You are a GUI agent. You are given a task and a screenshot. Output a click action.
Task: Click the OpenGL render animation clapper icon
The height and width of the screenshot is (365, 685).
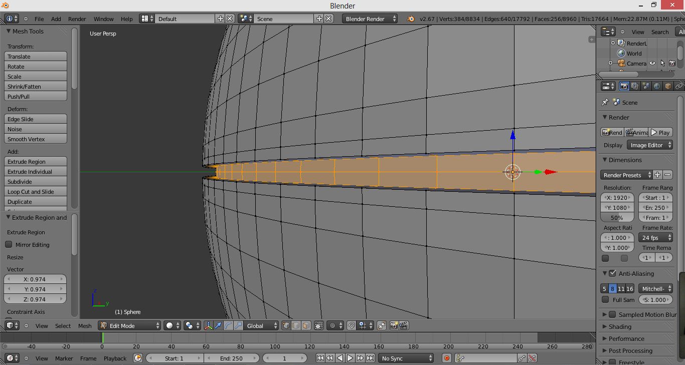click(x=404, y=325)
